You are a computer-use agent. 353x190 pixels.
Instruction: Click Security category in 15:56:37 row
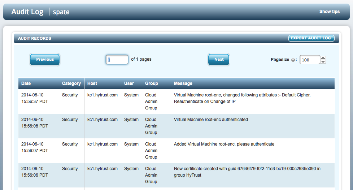[x=70, y=95]
